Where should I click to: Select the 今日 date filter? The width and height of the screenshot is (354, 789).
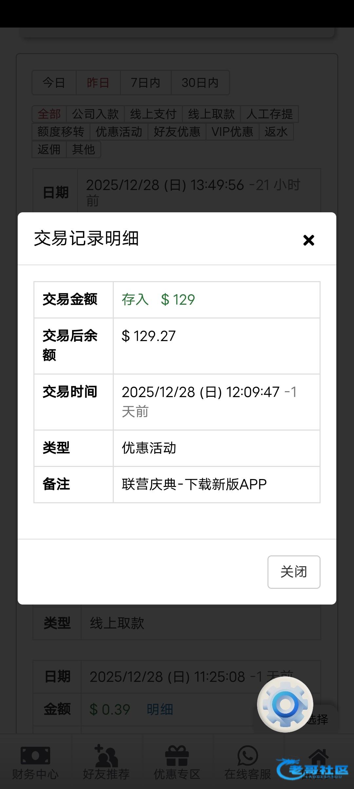coord(54,83)
